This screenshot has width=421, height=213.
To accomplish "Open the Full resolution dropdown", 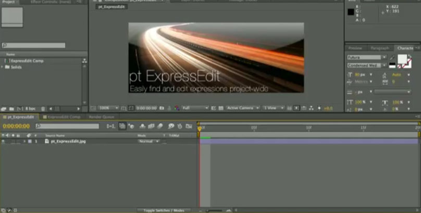I will [x=195, y=108].
